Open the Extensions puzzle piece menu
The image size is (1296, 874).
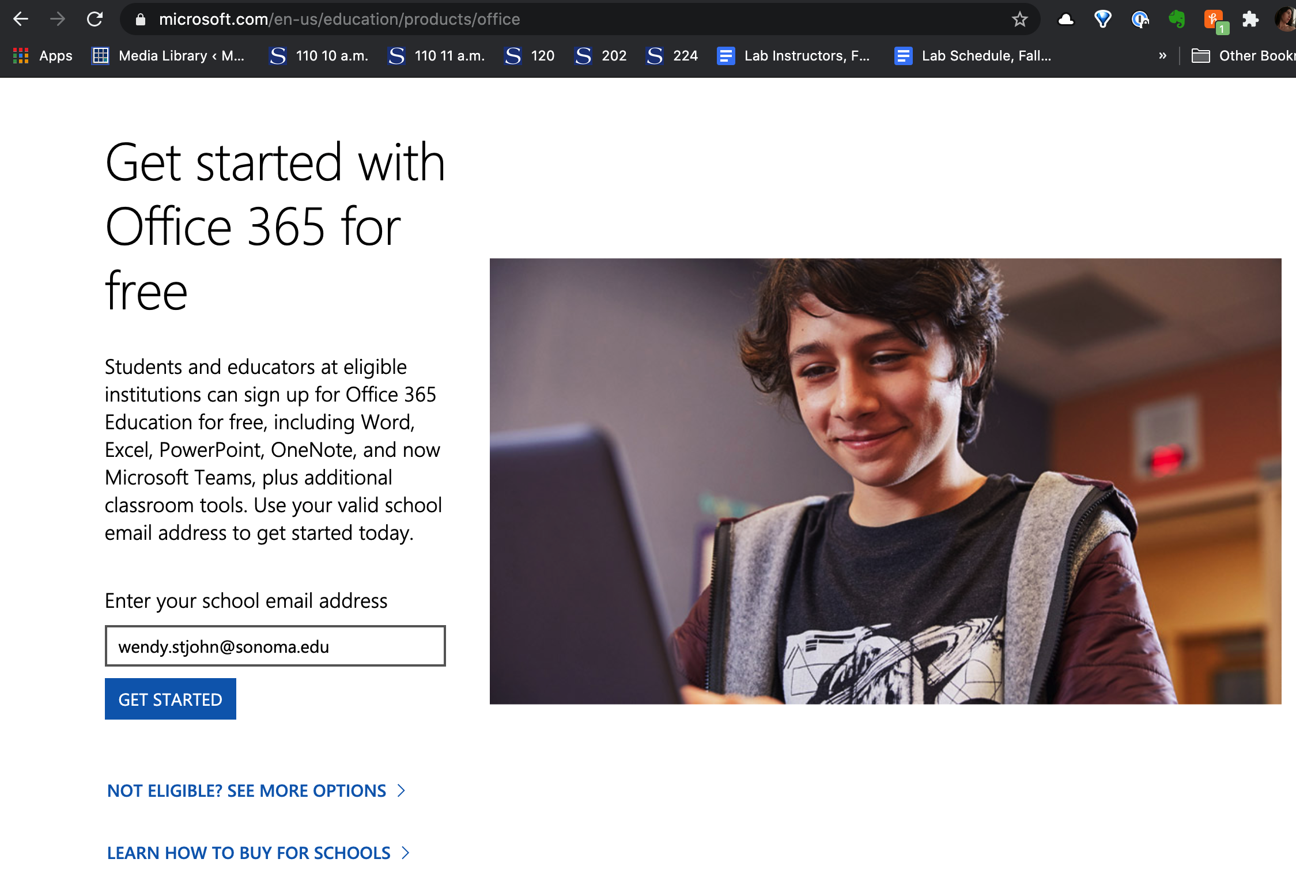point(1250,20)
